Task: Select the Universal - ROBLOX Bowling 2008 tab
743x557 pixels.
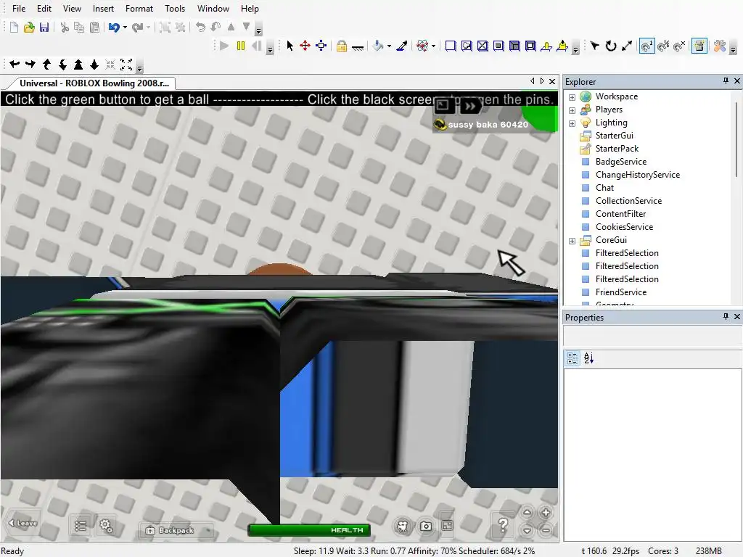Action: pyautogui.click(x=94, y=83)
